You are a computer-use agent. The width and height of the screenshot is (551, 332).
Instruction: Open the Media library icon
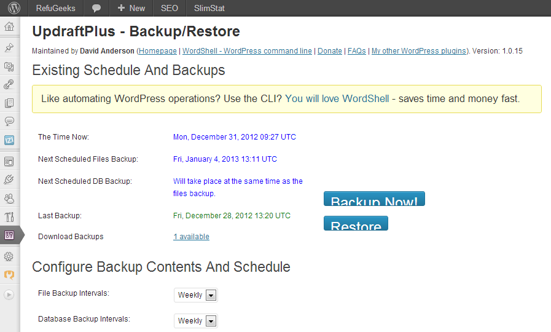(9, 66)
